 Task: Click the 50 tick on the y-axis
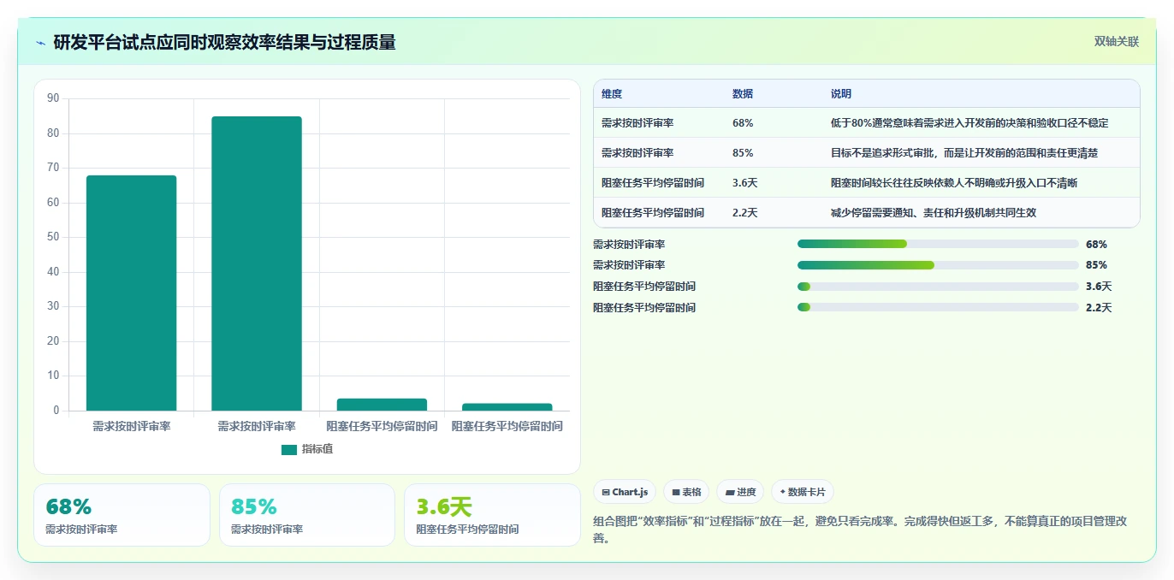tap(53, 237)
